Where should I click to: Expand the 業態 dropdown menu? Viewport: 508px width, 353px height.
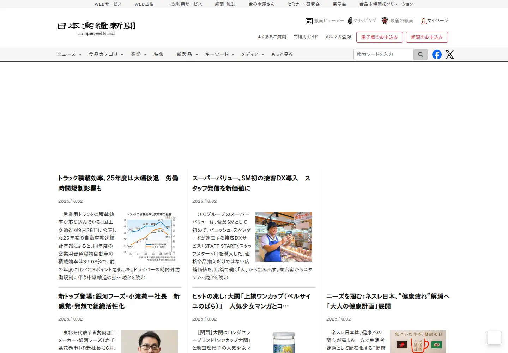point(139,54)
